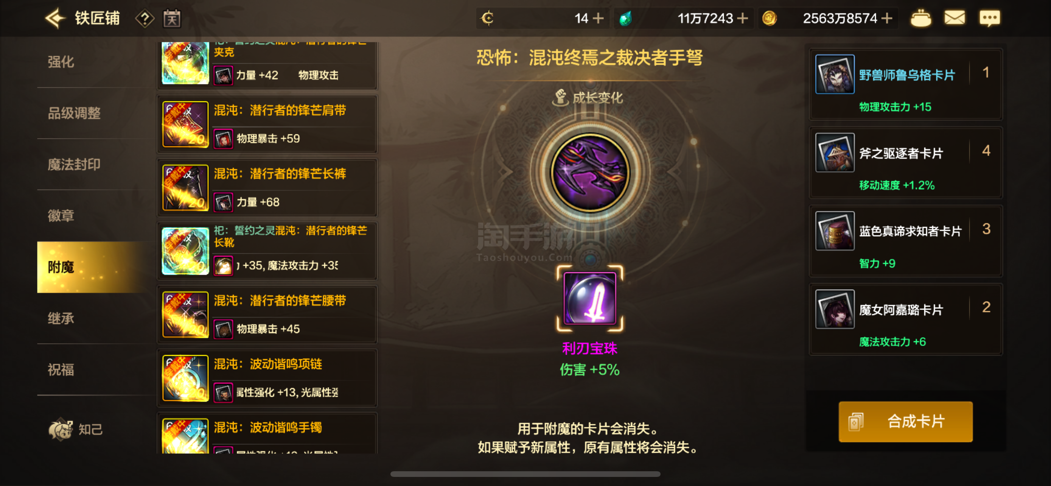Screen dimensions: 1051x486
Task: Add more gems with plus button
Action: [x=743, y=19]
